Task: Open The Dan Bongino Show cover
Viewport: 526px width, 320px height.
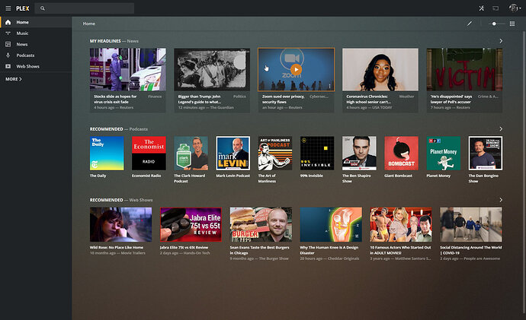Action: click(486, 153)
